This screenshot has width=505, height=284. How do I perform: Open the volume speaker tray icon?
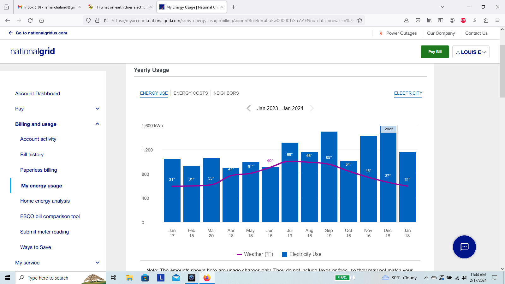pyautogui.click(x=464, y=278)
